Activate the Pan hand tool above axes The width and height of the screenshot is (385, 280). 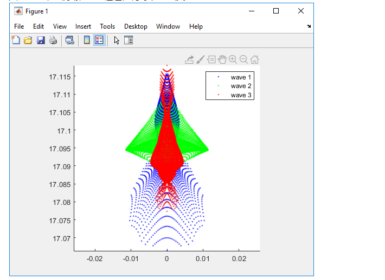pos(222,59)
